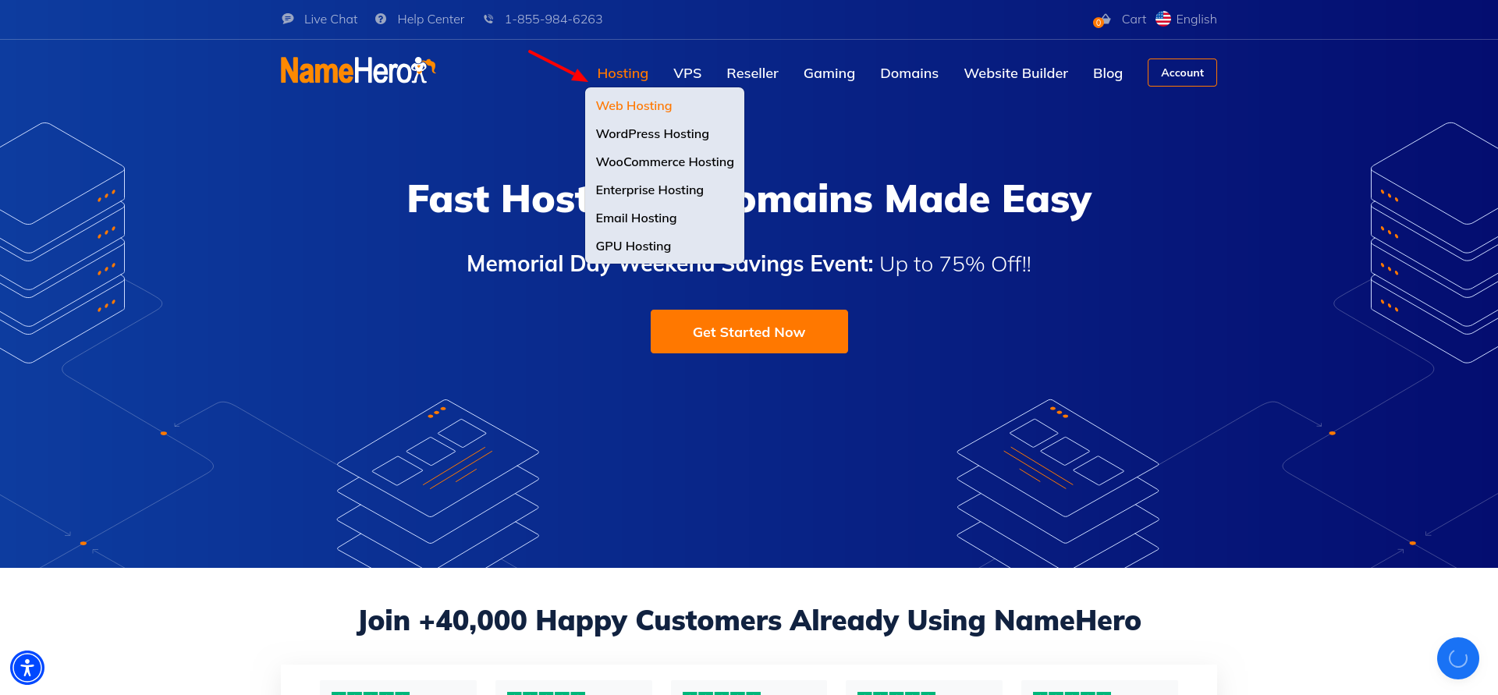This screenshot has height=695, width=1498.
Task: Click the US flag language icon
Action: pos(1163,19)
